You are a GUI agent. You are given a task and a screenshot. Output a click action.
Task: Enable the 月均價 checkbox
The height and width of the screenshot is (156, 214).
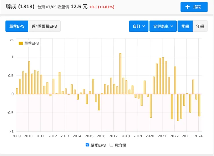[x=111, y=145]
